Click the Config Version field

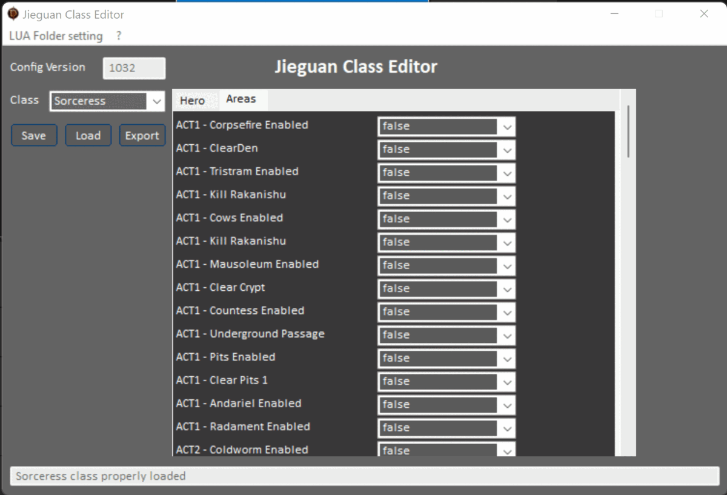[x=134, y=68]
